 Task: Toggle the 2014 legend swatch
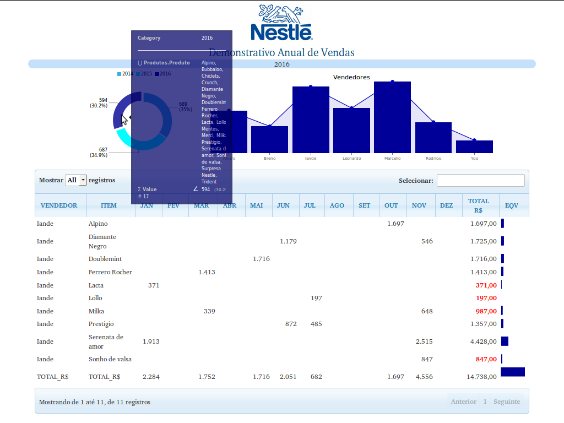tap(119, 74)
